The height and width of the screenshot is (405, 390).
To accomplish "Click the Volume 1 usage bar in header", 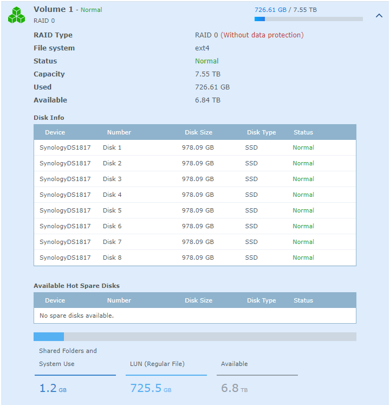I will [308, 19].
